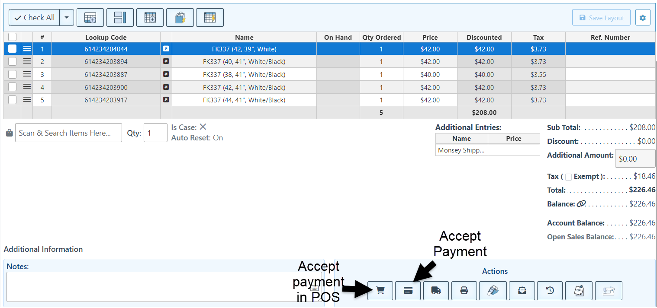Click the open envelope email icon
Screen dimensions: 657x308
pyautogui.click(x=522, y=291)
